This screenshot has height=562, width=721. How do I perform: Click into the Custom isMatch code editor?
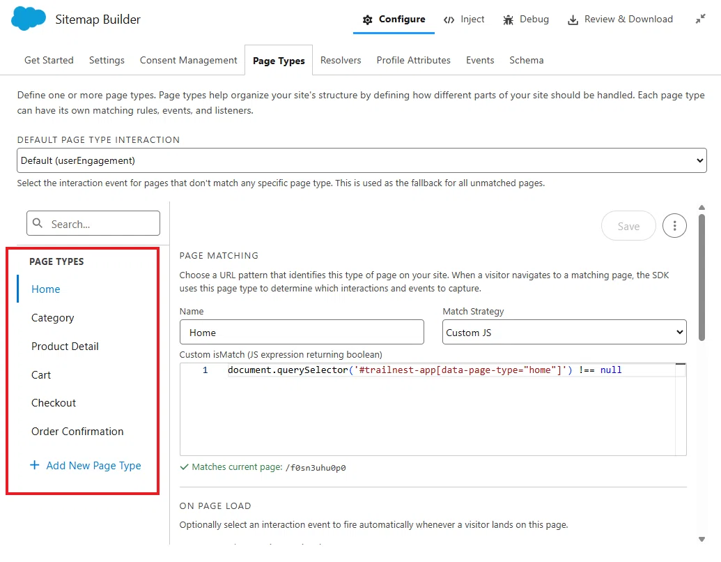click(x=433, y=409)
